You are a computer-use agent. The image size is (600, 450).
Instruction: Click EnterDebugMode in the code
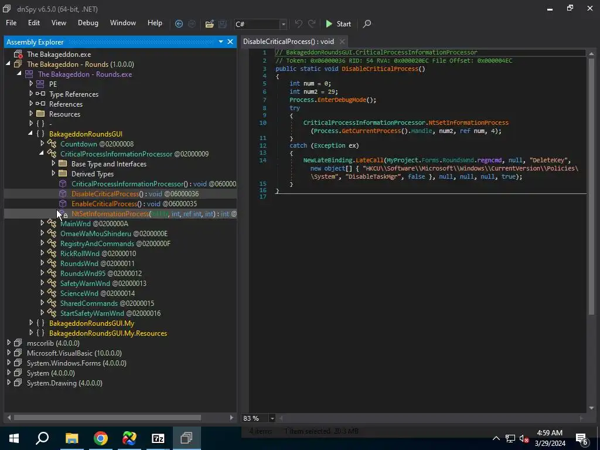click(x=342, y=100)
